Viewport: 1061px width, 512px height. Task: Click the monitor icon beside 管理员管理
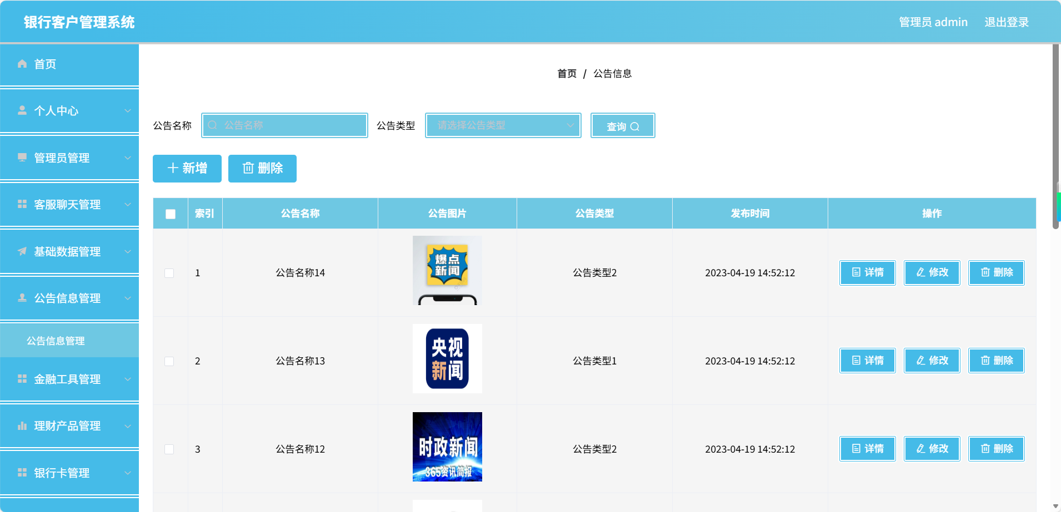(x=22, y=158)
